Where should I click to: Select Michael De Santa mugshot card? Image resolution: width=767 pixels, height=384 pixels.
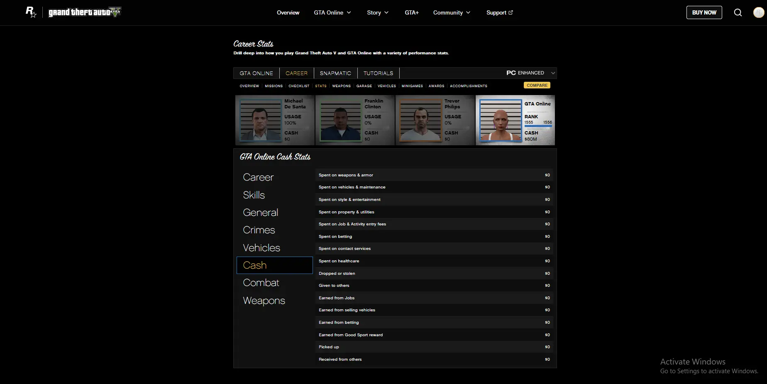point(275,120)
